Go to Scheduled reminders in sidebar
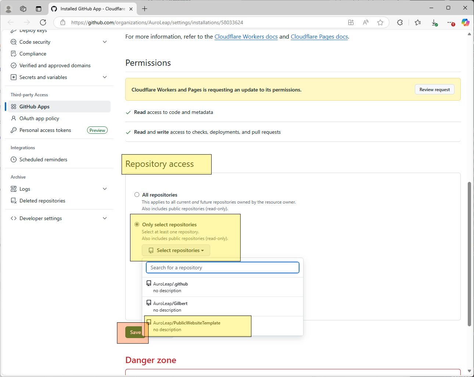474x377 pixels. click(43, 159)
